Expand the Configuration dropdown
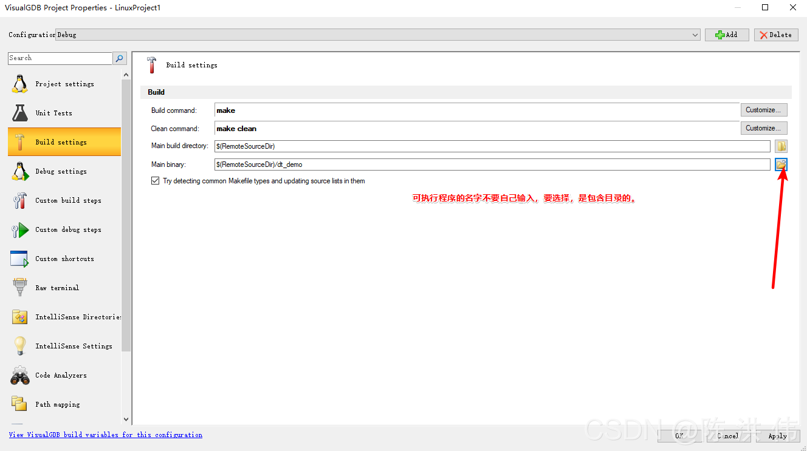This screenshot has height=451, width=807. 695,35
